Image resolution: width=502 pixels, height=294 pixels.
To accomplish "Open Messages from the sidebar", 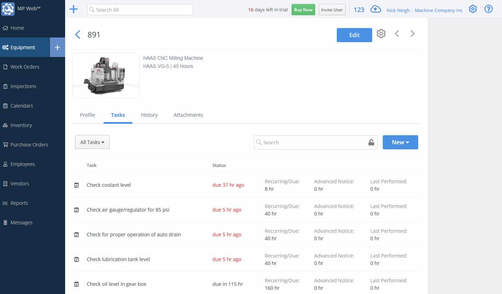I will click(x=21, y=222).
